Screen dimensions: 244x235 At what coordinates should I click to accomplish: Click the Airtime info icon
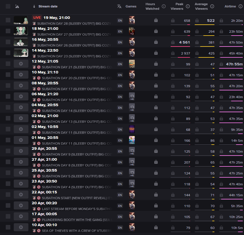tap(241, 6)
